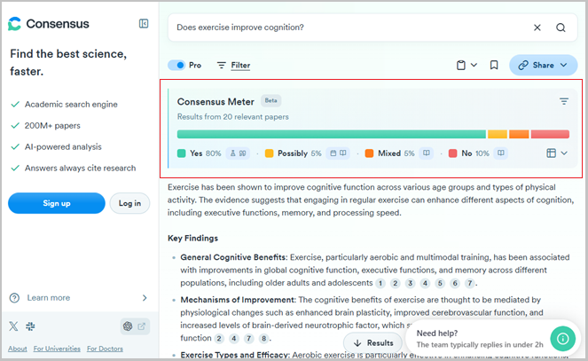
Task: Toggle the Pro switch off
Action: pos(176,66)
